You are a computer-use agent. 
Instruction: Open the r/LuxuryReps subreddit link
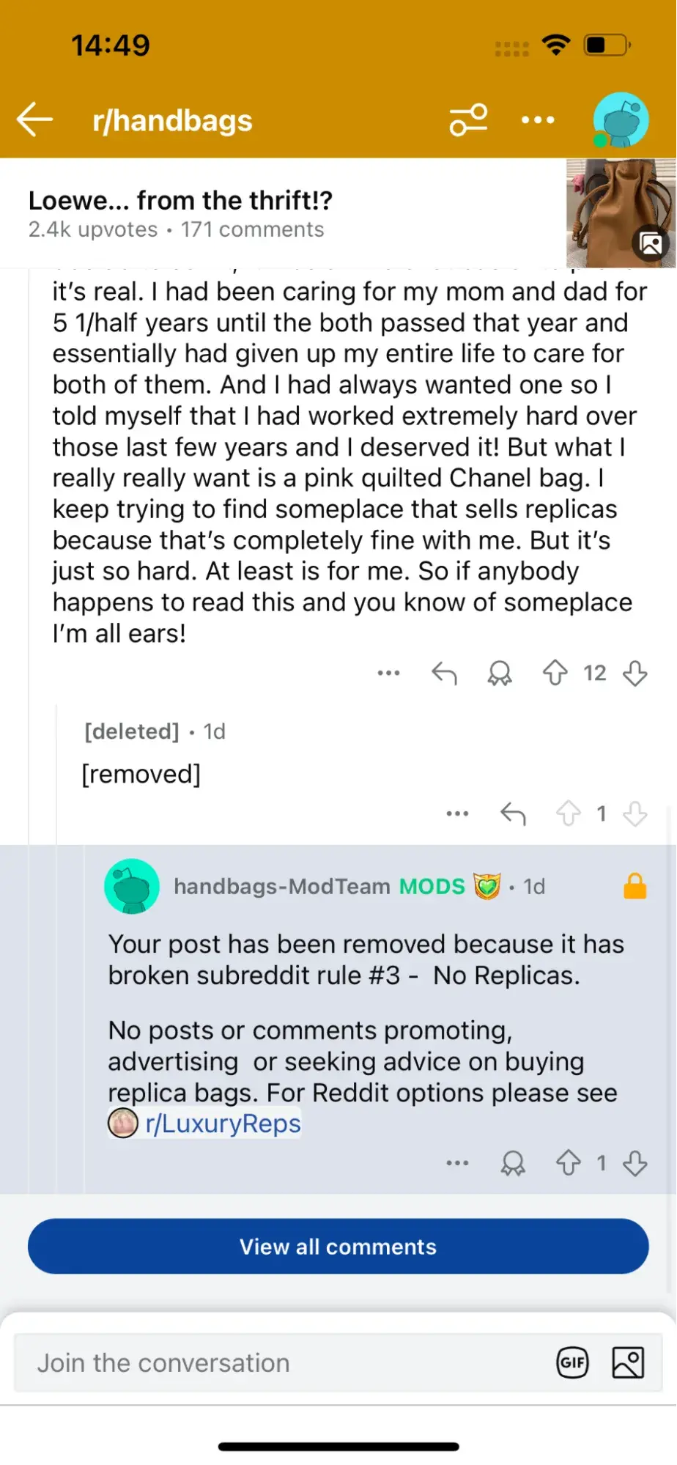pyautogui.click(x=223, y=1123)
